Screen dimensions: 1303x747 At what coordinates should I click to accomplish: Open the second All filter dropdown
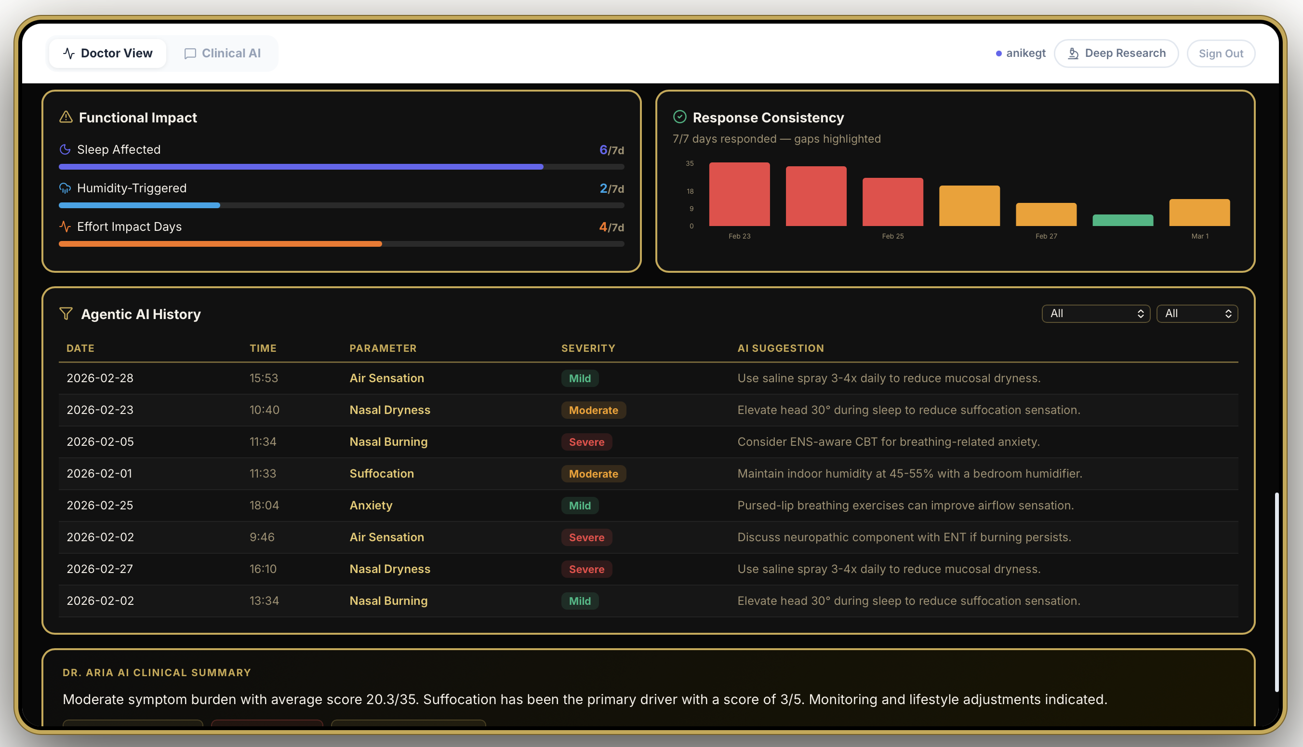pos(1197,313)
